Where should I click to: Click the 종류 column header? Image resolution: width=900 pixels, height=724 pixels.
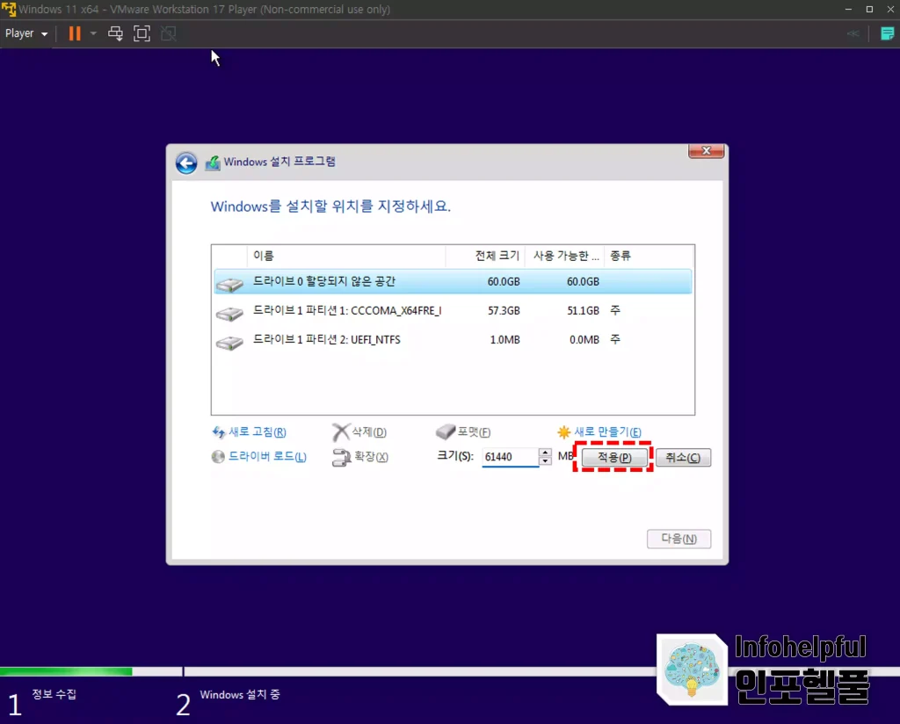[650, 256]
